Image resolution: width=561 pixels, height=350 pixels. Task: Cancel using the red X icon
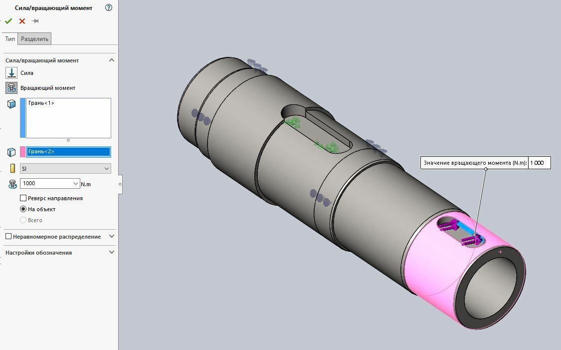[22, 21]
